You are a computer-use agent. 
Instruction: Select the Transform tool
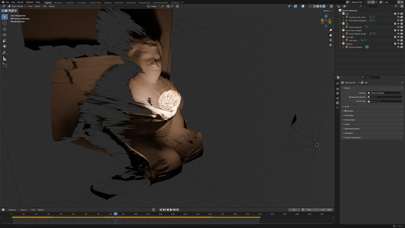tap(5, 46)
